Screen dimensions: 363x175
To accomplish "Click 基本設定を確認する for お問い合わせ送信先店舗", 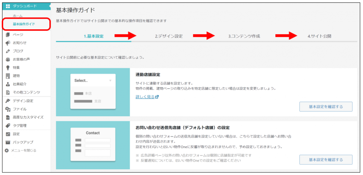I will 326,159.
